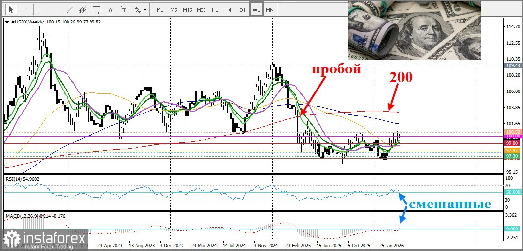Switch chart to D1 timeframe

point(242,10)
